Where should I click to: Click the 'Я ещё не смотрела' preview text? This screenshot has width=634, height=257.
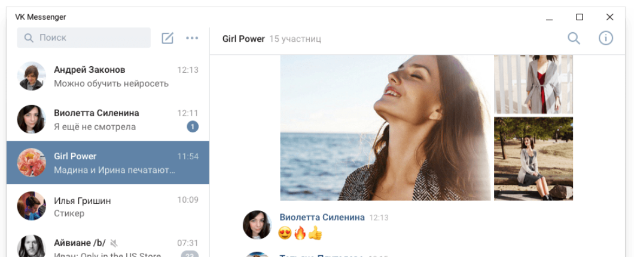click(95, 127)
